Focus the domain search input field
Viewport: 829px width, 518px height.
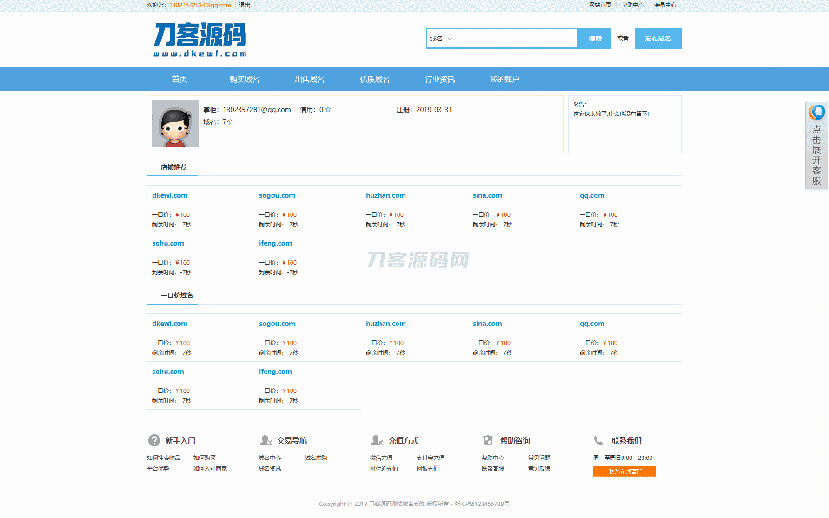[516, 39]
